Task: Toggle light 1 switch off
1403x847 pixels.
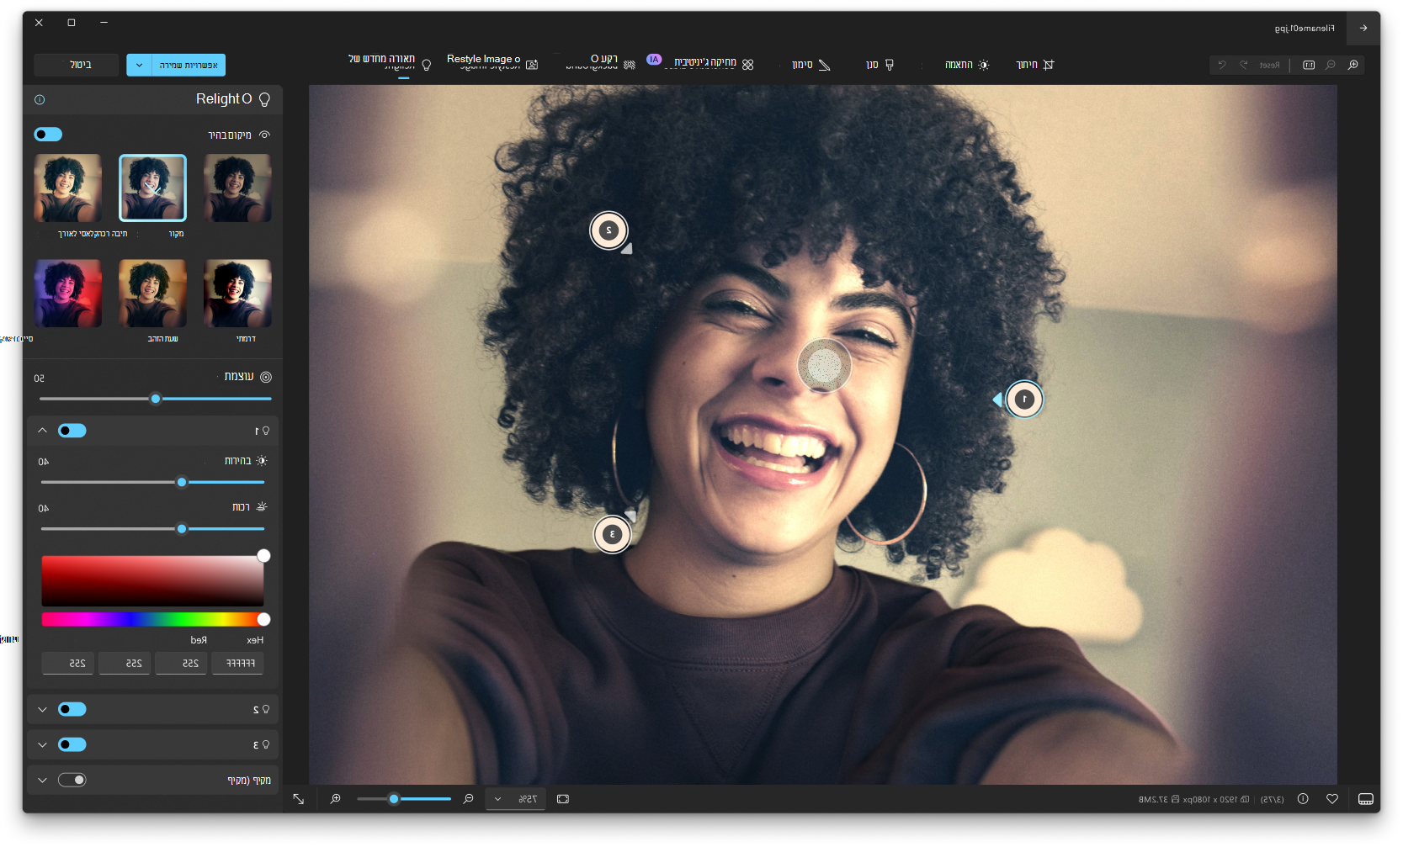Action: click(x=72, y=431)
